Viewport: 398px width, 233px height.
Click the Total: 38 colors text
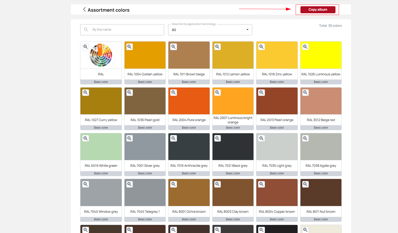(330, 26)
